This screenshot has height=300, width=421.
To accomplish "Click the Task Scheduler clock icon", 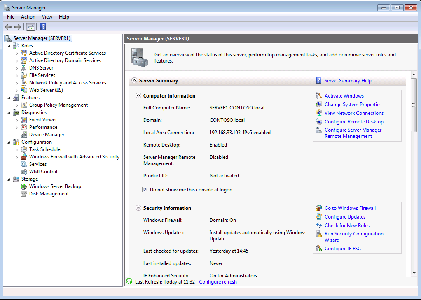I will point(24,149).
